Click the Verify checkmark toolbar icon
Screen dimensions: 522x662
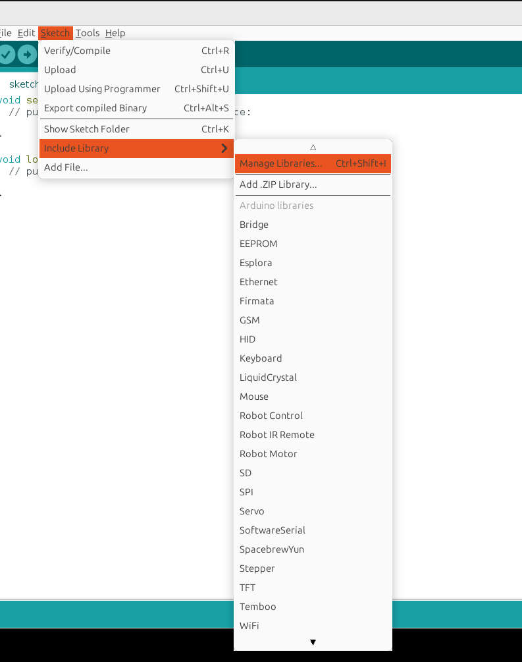click(x=6, y=55)
